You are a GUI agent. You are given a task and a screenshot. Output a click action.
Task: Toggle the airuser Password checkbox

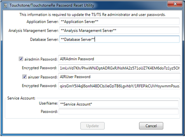tap(24, 77)
